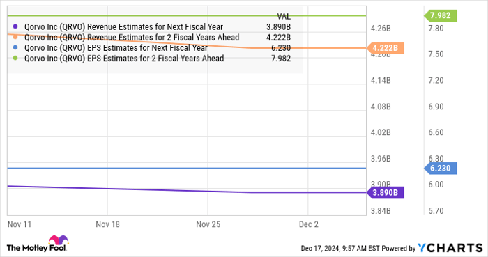Select 'EPS Estimates for Next Fiscal Year' legend text
Image resolution: width=488 pixels, height=257 pixels.
(x=147, y=48)
